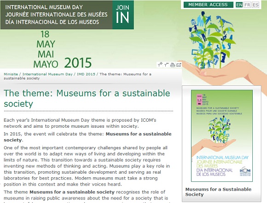Screen dimensions: 267x203
Task: Click paragraph starting 'Each year's International Museum Day'
Action: click(x=80, y=123)
